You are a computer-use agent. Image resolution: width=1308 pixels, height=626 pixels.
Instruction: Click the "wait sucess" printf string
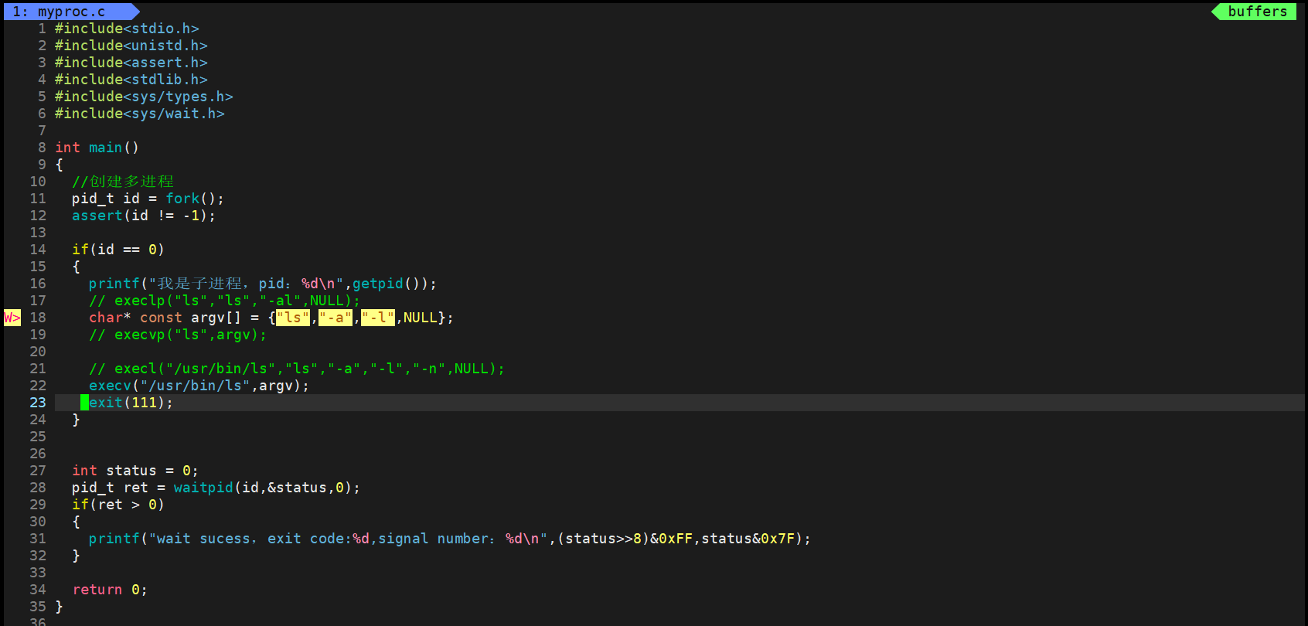[348, 539]
